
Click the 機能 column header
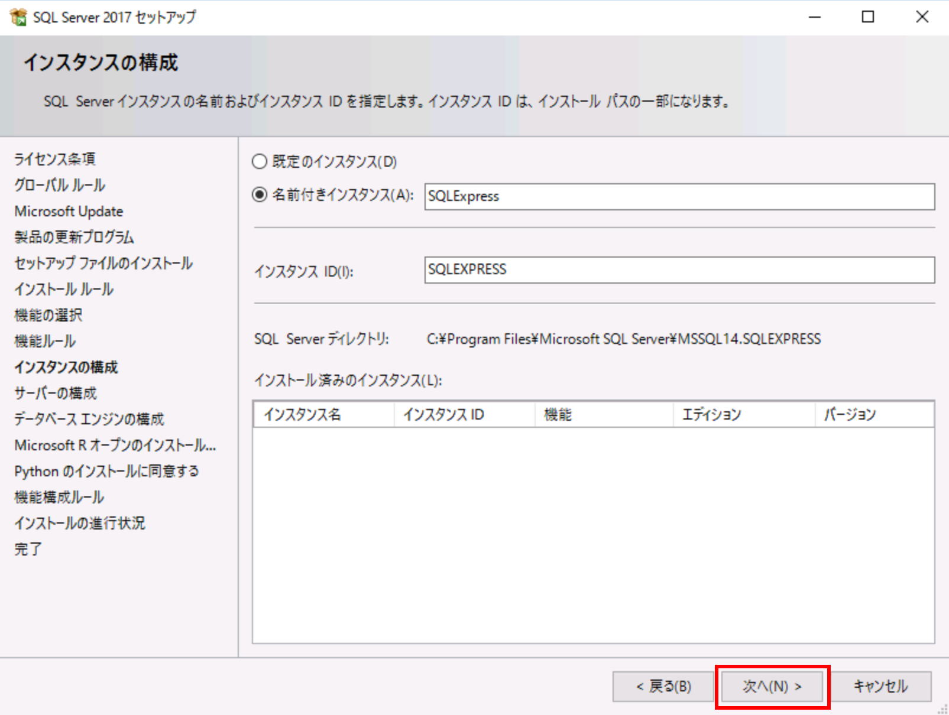pos(604,414)
